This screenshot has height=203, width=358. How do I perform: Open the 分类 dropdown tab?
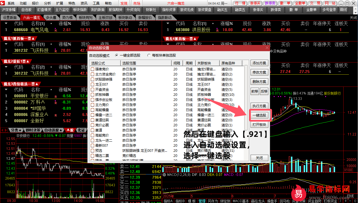point(16,130)
